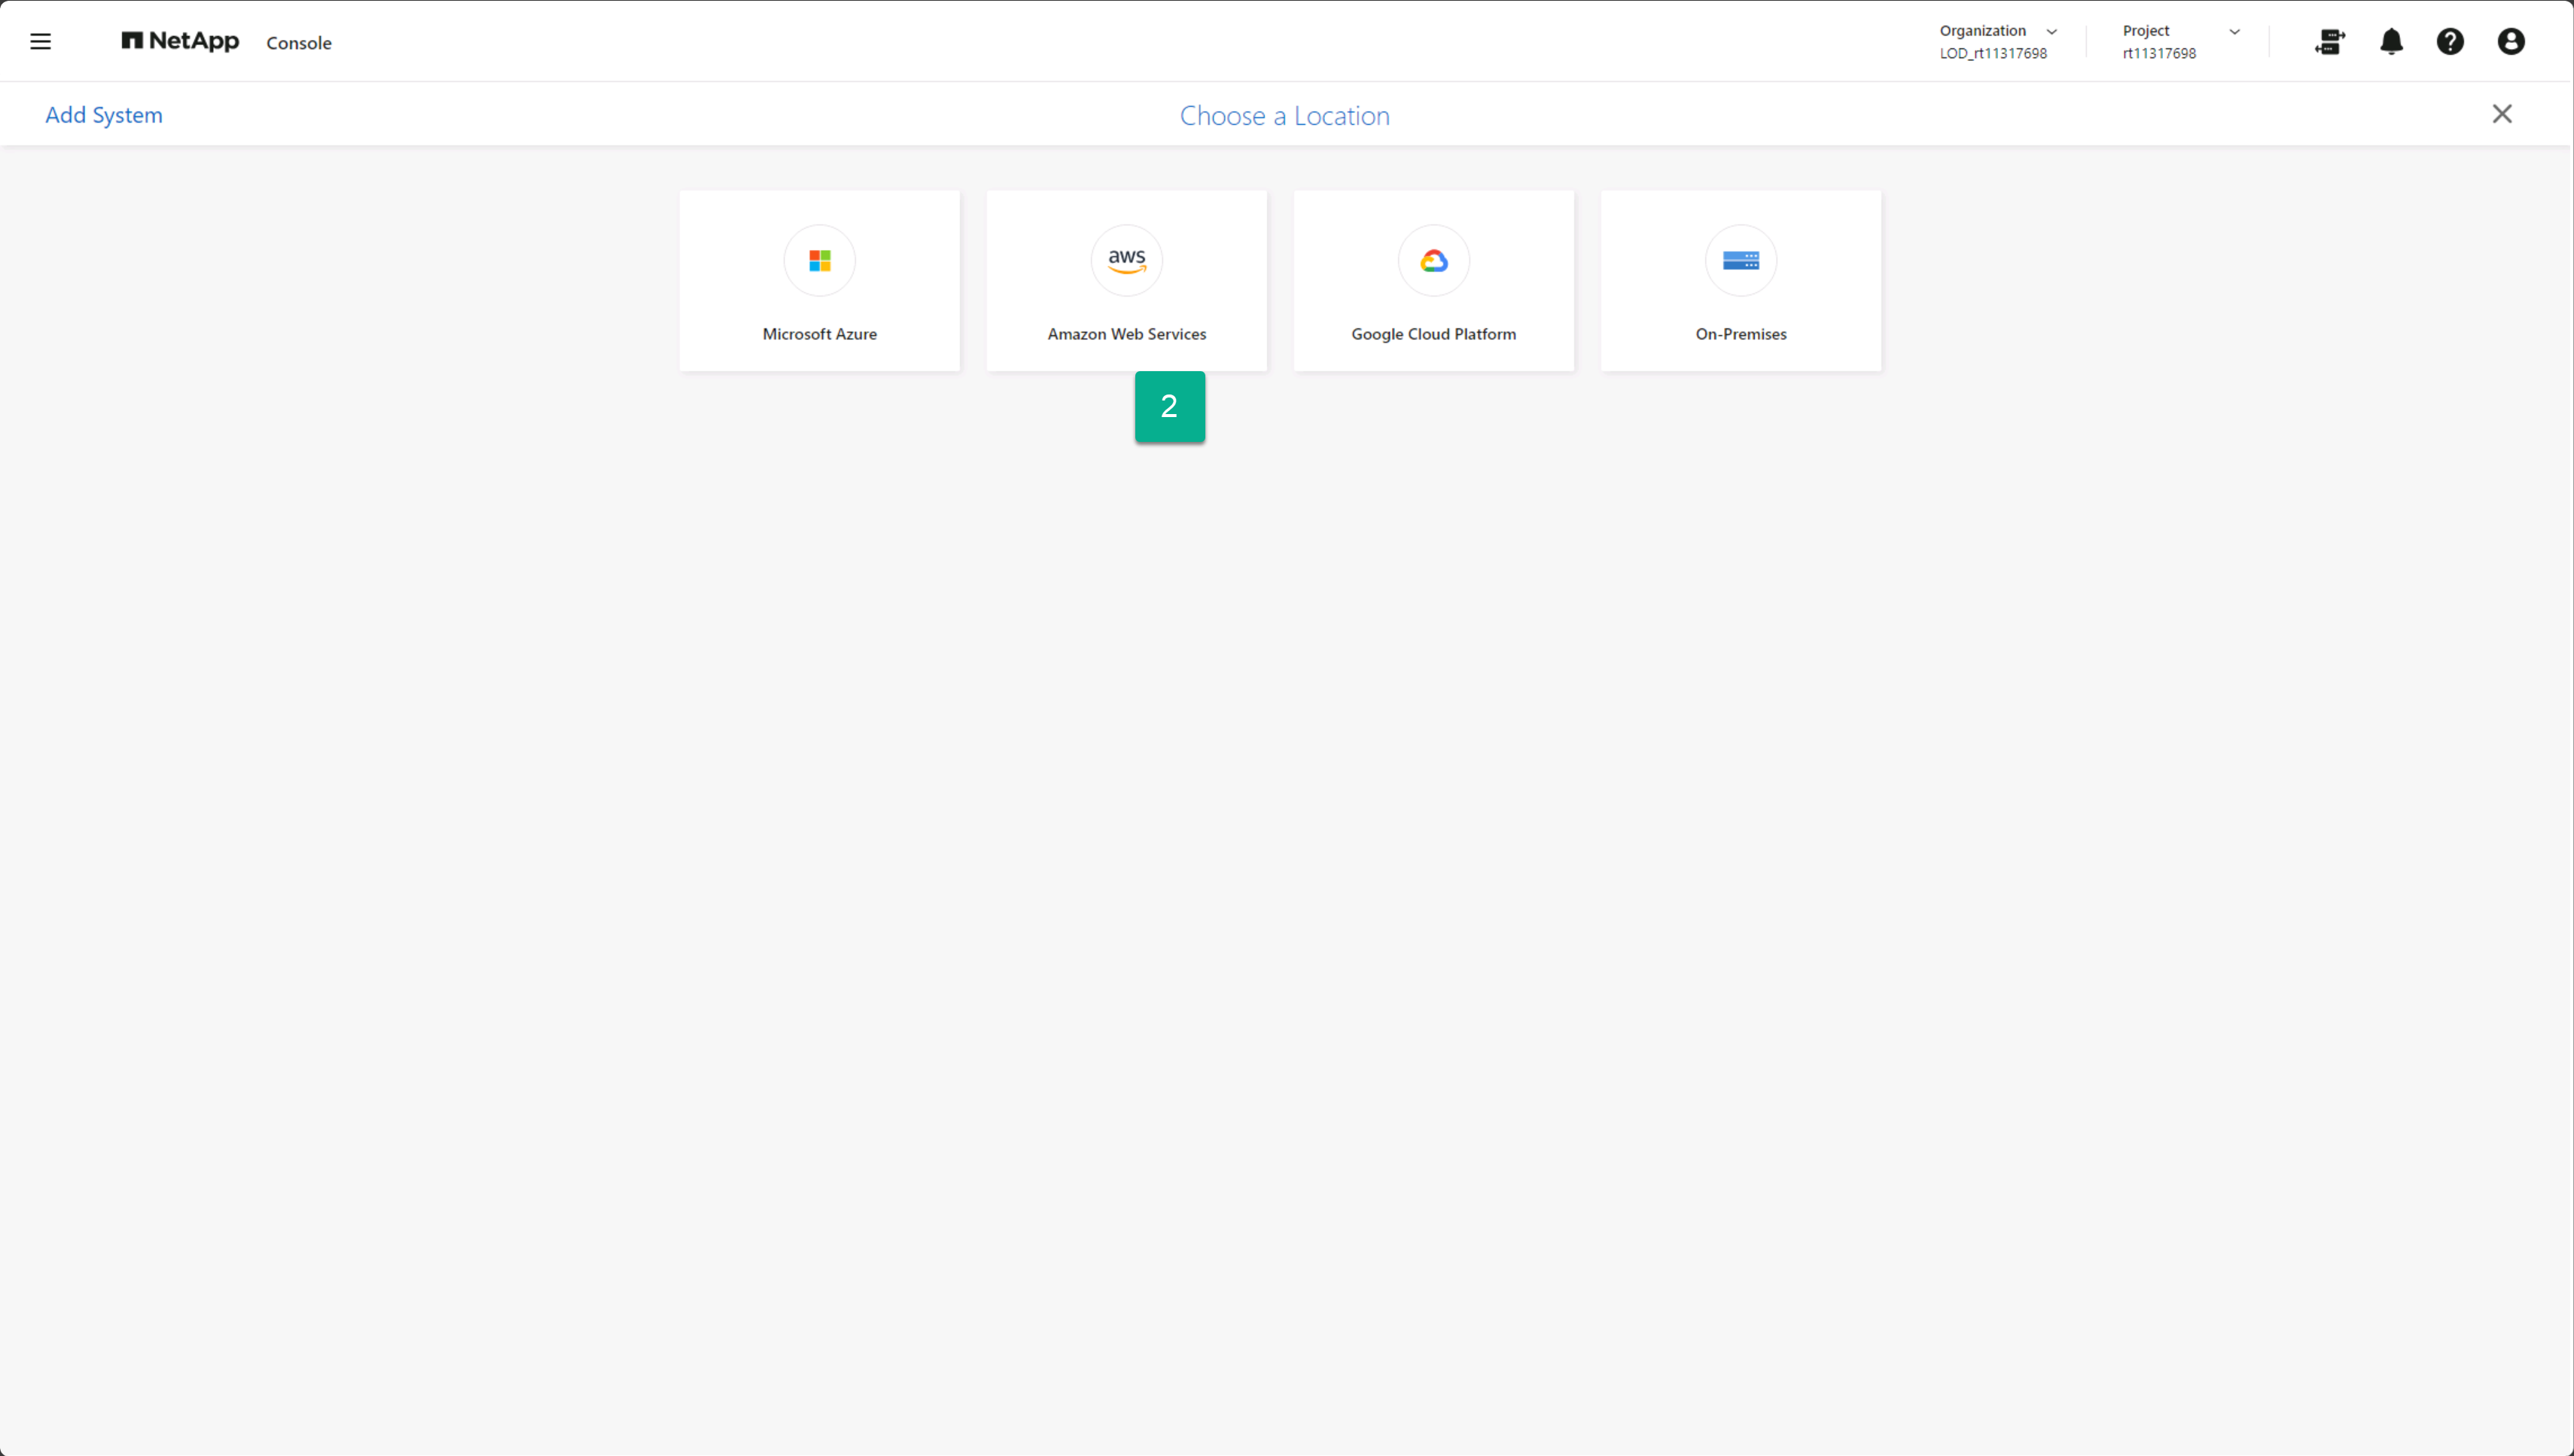Image resolution: width=2574 pixels, height=1456 pixels.
Task: Select the Amazon Web Services label
Action: pyautogui.click(x=1126, y=334)
